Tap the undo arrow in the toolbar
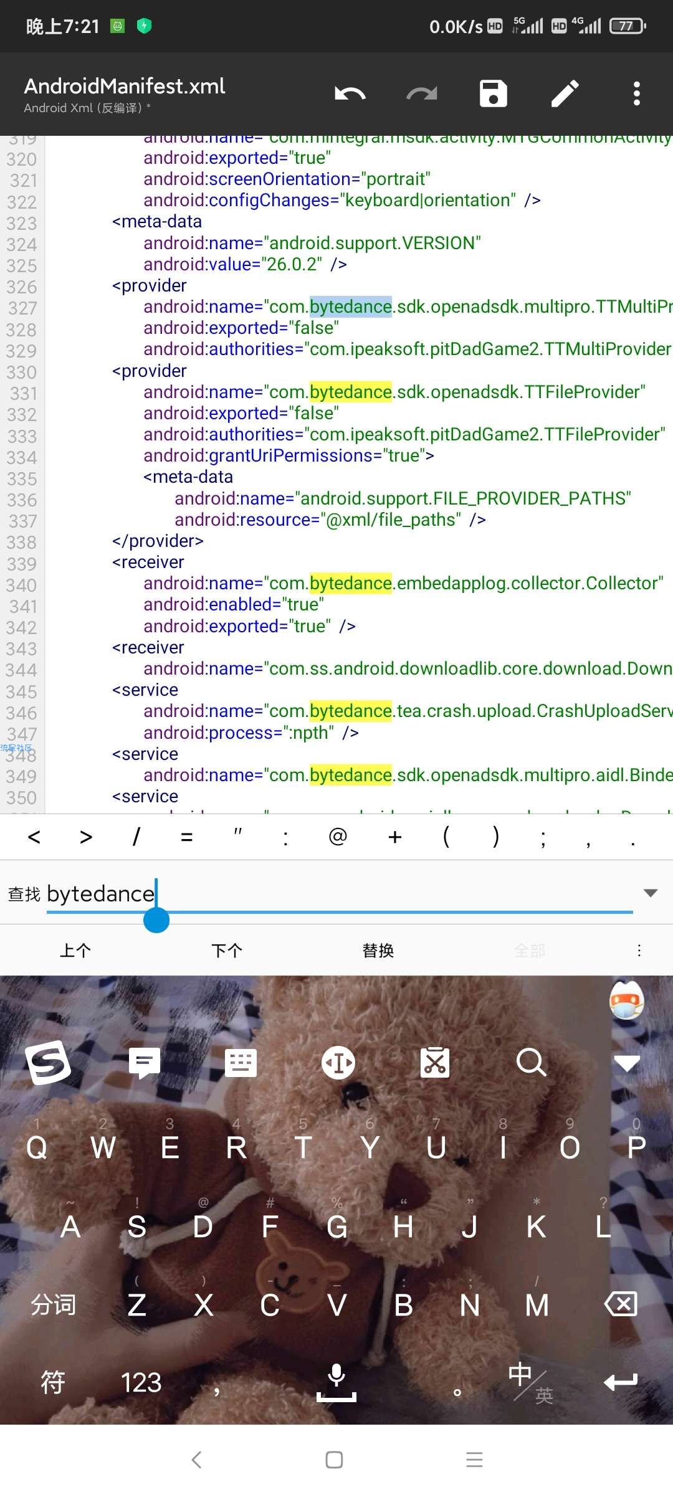The height and width of the screenshot is (1495, 673). click(x=350, y=93)
